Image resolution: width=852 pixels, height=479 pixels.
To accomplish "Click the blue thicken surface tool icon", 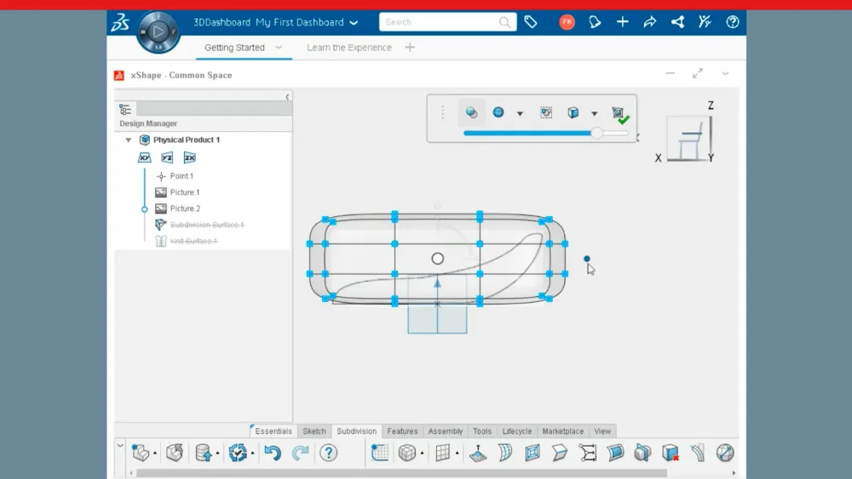I will pyautogui.click(x=615, y=453).
